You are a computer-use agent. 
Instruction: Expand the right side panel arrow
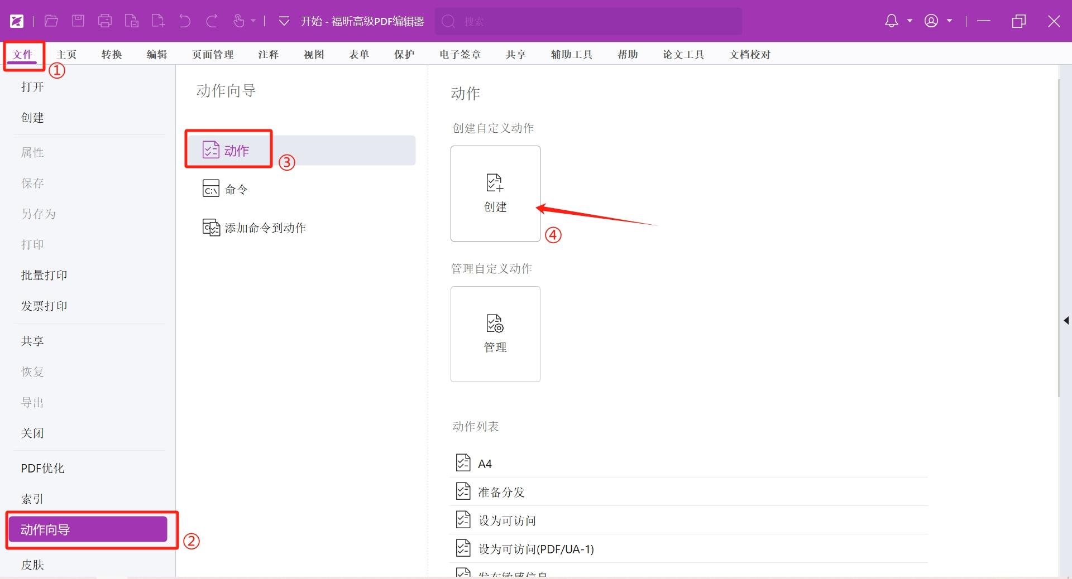pos(1066,321)
